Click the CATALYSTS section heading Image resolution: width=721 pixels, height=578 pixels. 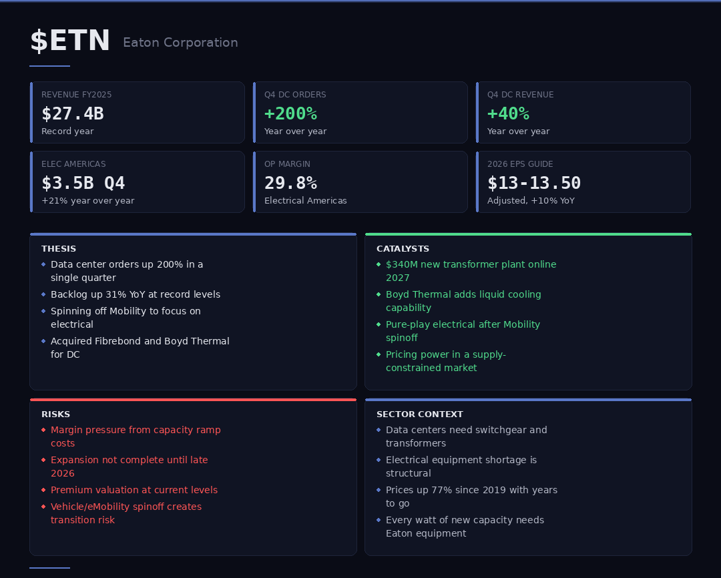(x=403, y=249)
